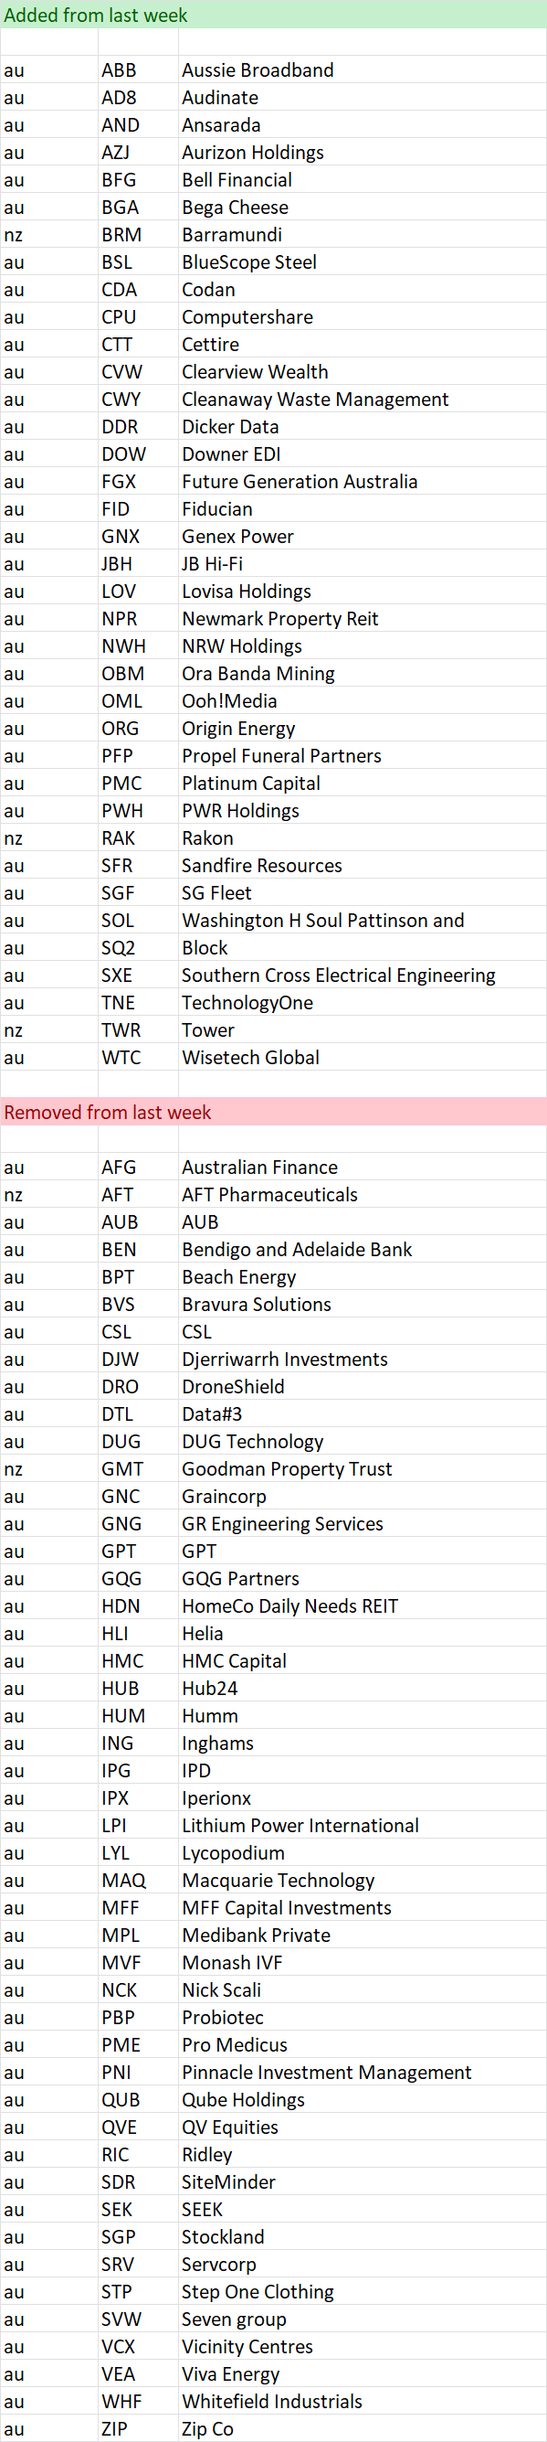Screen dimensions: 547x2442
Task: Select the Pinnacle Investment Management cell
Action: tap(363, 2073)
